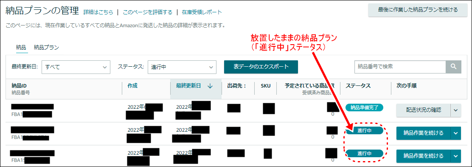The height and width of the screenshot is (167, 472).
Task: Click the 予定されている商品数 column header
Action: click(x=310, y=85)
